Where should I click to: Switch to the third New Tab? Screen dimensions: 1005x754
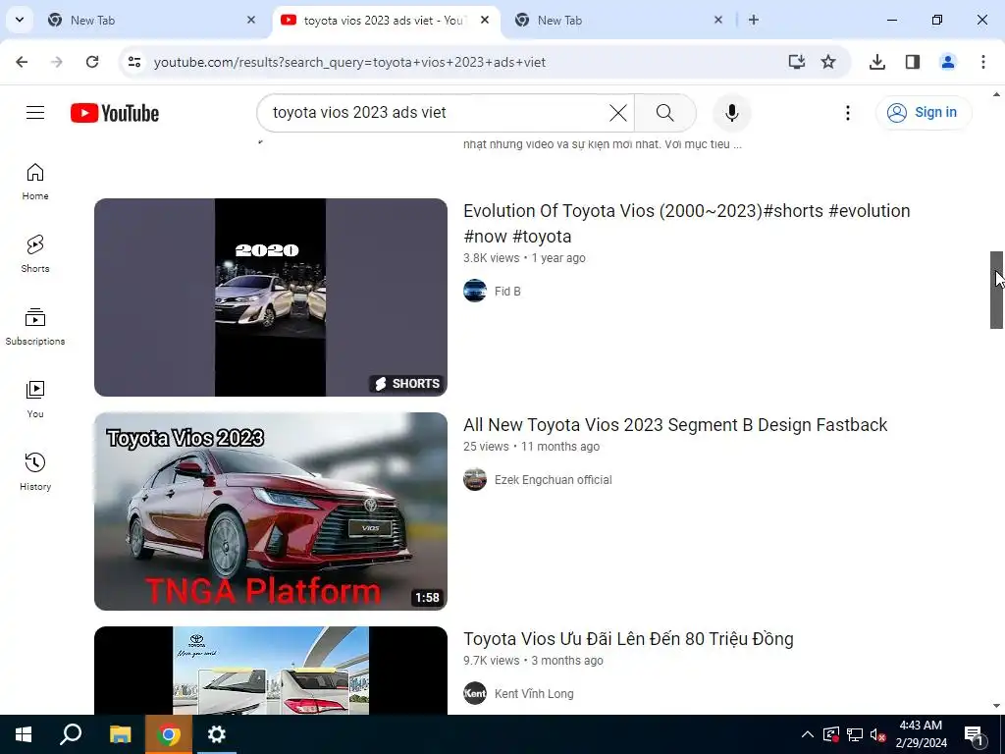618,20
